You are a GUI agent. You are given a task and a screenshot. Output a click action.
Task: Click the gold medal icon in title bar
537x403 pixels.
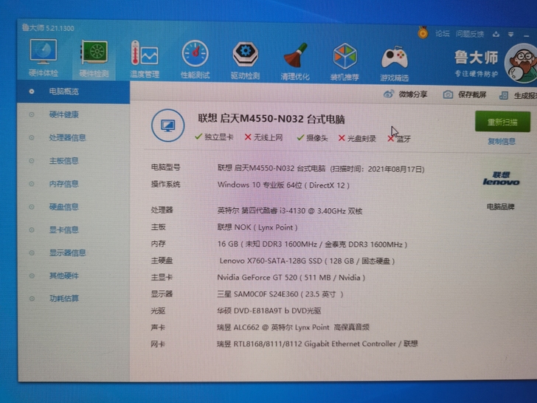(423, 32)
